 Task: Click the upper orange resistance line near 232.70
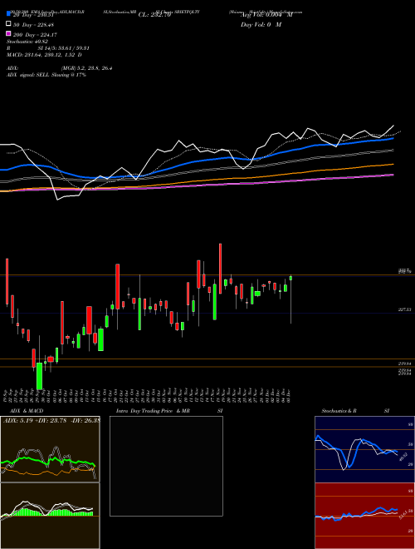tap(207, 275)
